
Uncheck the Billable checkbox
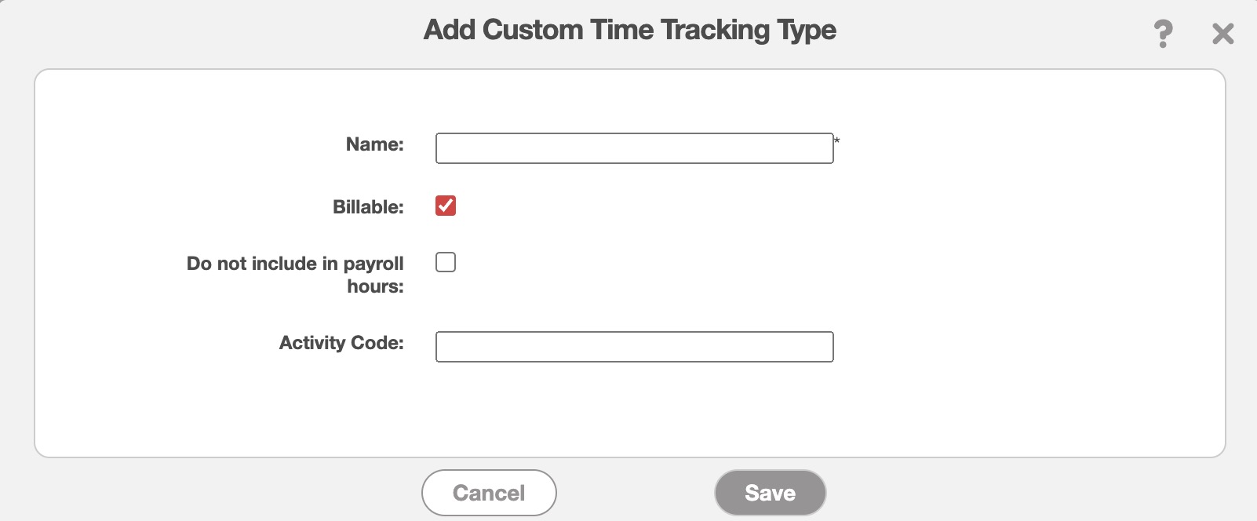tap(446, 206)
